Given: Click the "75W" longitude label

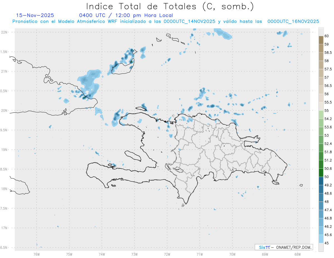Looking at the screenshot, I should tap(69, 254).
